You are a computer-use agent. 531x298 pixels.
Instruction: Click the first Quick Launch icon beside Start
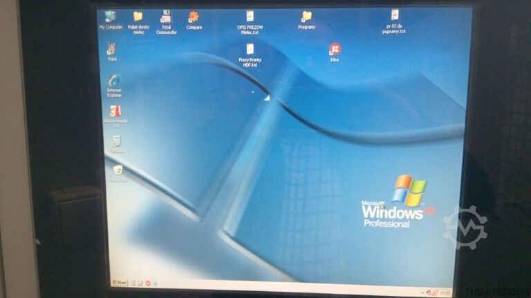click(133, 283)
